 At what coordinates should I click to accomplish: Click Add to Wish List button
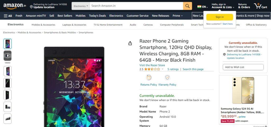[x=243, y=67]
